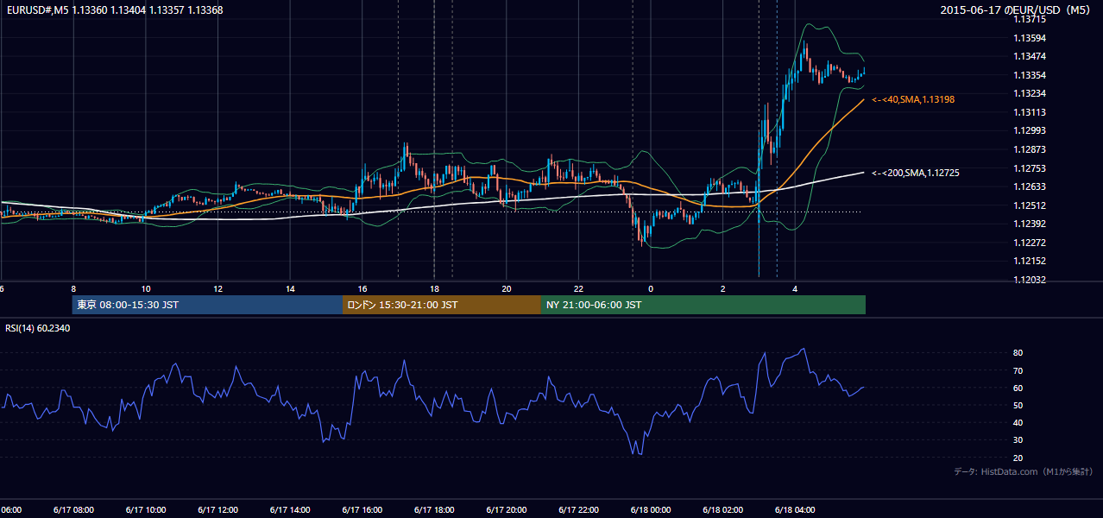Click the 6/18 00:00 bottom time label
This screenshot has height=518, width=1103.
tap(651, 510)
